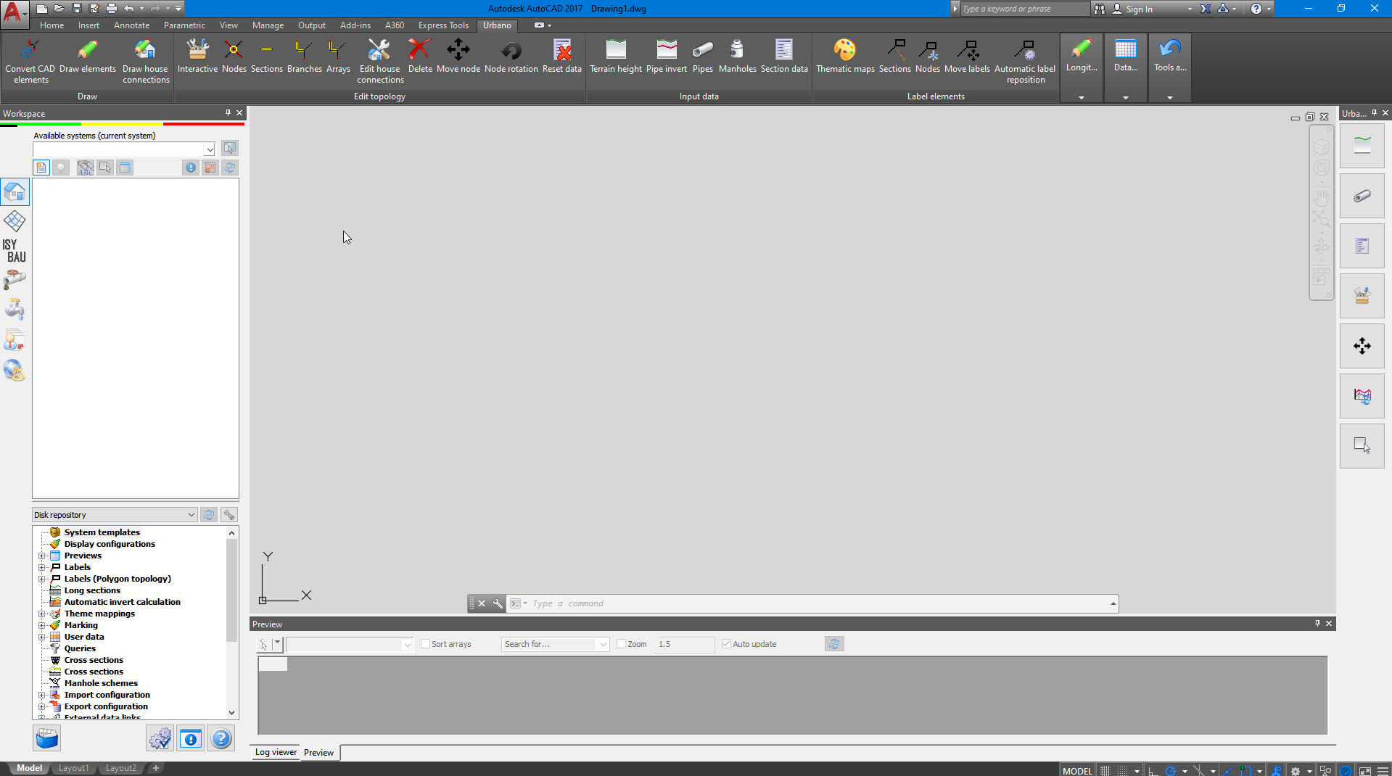Uncheck Auto update in Preview

tap(726, 644)
